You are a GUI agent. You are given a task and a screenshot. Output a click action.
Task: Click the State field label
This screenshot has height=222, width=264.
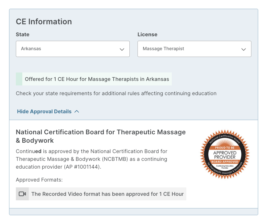coord(23,34)
